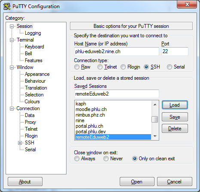Open the Behaviour settings category
The height and width of the screenshot is (192, 200).
coord(35,81)
